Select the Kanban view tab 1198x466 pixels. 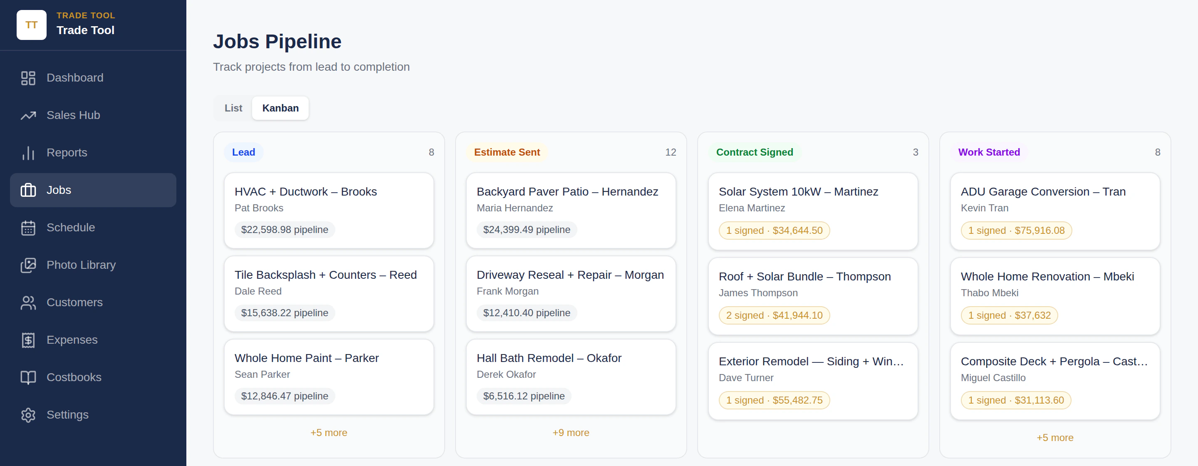pos(280,108)
